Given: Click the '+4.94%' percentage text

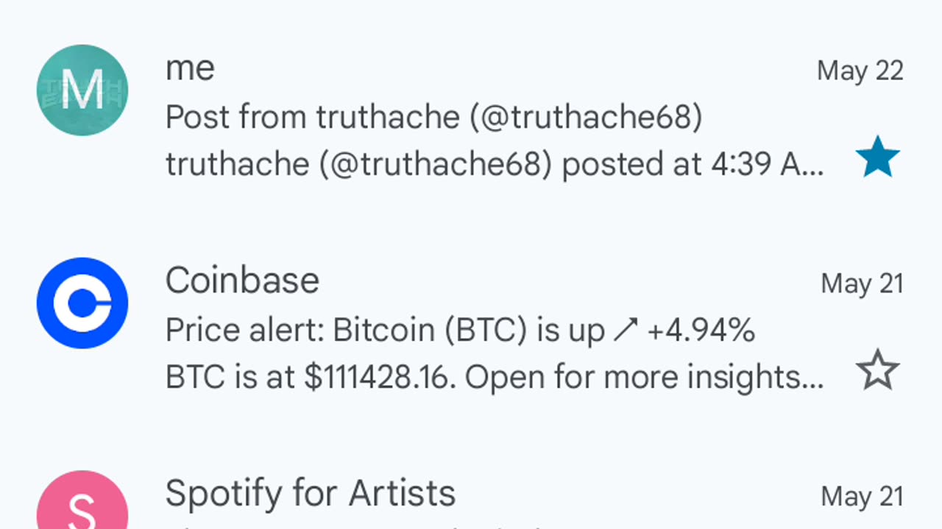Looking at the screenshot, I should click(x=701, y=331).
